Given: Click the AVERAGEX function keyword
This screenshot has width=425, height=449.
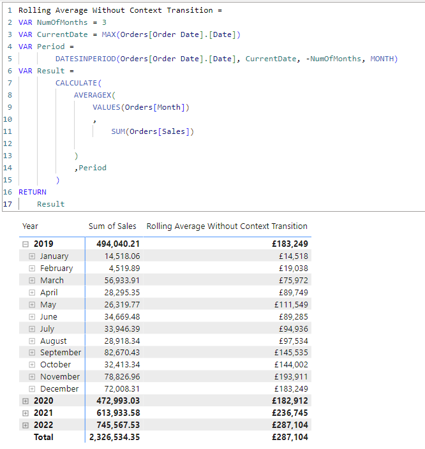Looking at the screenshot, I should 93,95.
